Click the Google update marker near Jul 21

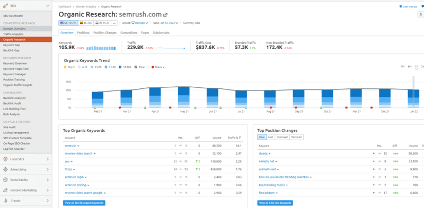pyautogui.click(x=245, y=107)
